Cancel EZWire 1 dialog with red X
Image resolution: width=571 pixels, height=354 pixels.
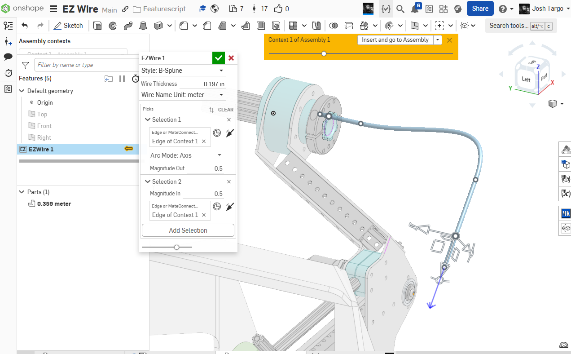click(231, 58)
